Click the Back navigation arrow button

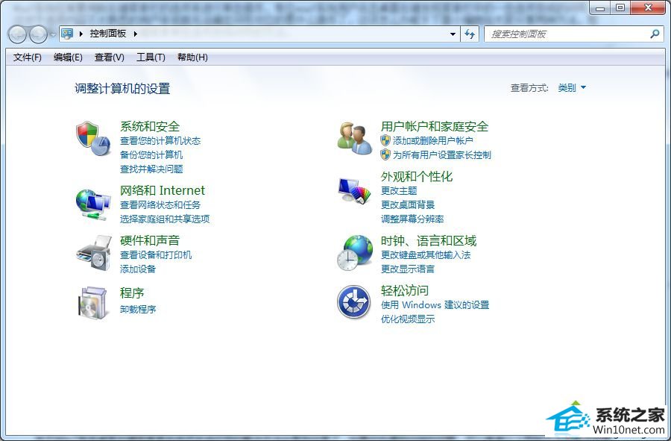tap(18, 34)
